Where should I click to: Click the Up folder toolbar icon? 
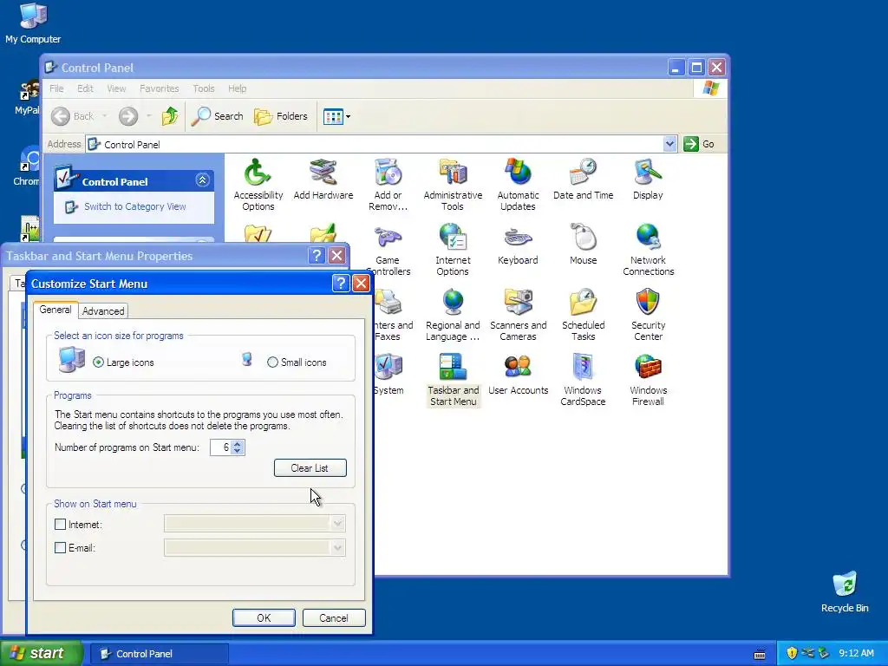click(x=169, y=116)
